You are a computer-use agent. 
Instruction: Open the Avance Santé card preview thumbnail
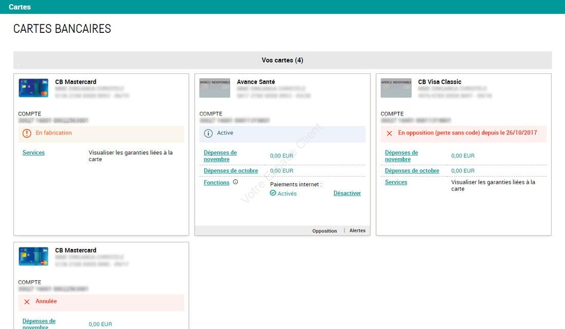215,88
